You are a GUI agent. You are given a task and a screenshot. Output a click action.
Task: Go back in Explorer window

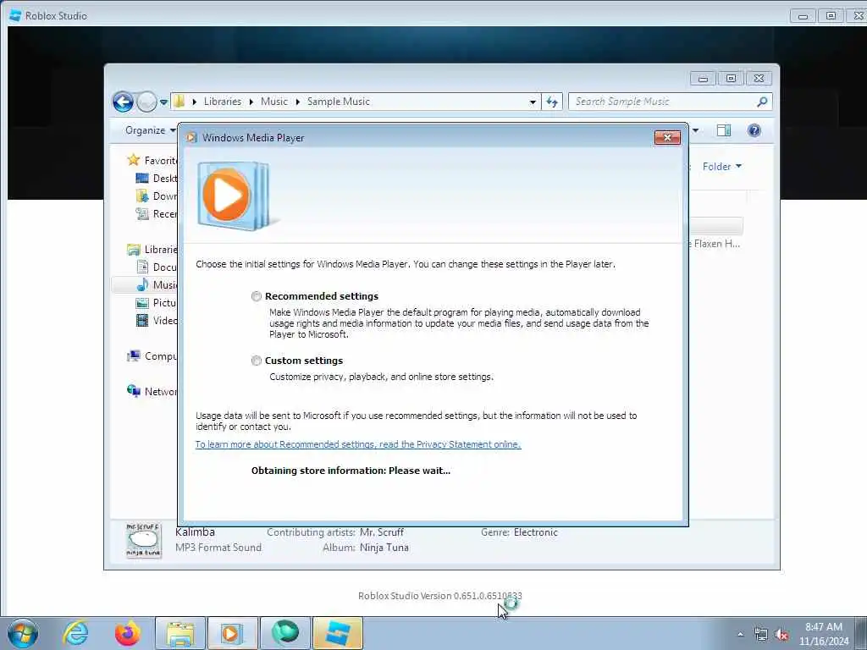123,102
